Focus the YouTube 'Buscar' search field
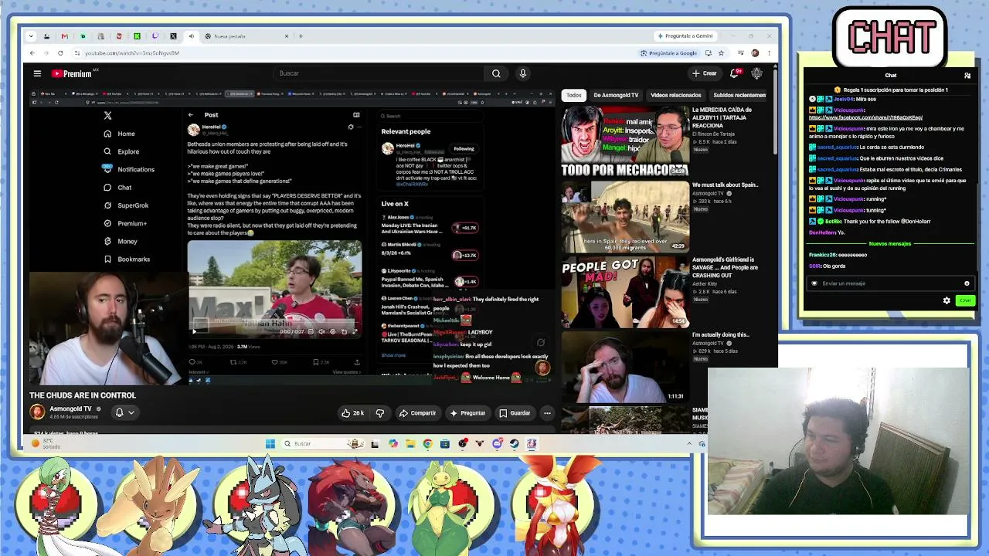The width and height of the screenshot is (989, 556). coord(379,73)
